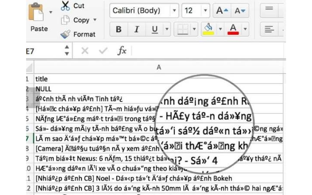Click the Name Box up/down stepper arrows
The height and width of the screenshot is (195, 312).
67,50
